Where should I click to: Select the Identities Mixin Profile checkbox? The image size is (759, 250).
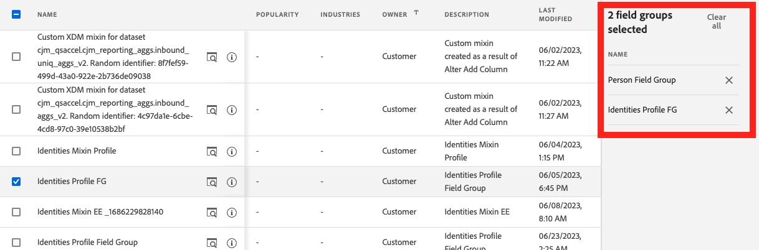[x=16, y=151]
